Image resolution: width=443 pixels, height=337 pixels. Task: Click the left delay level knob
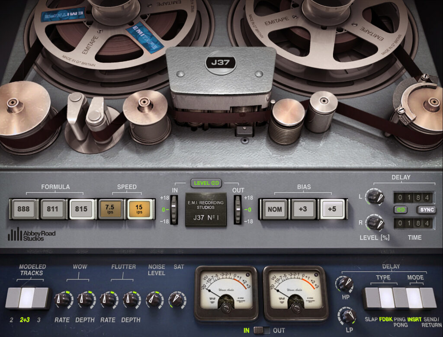[374, 198]
